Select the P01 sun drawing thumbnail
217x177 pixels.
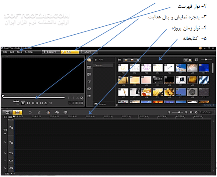pyautogui.click(x=123, y=68)
